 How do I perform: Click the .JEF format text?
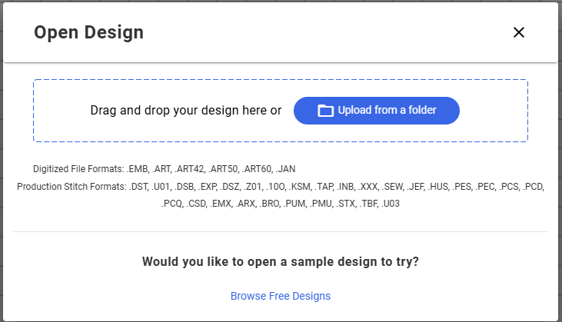point(415,187)
